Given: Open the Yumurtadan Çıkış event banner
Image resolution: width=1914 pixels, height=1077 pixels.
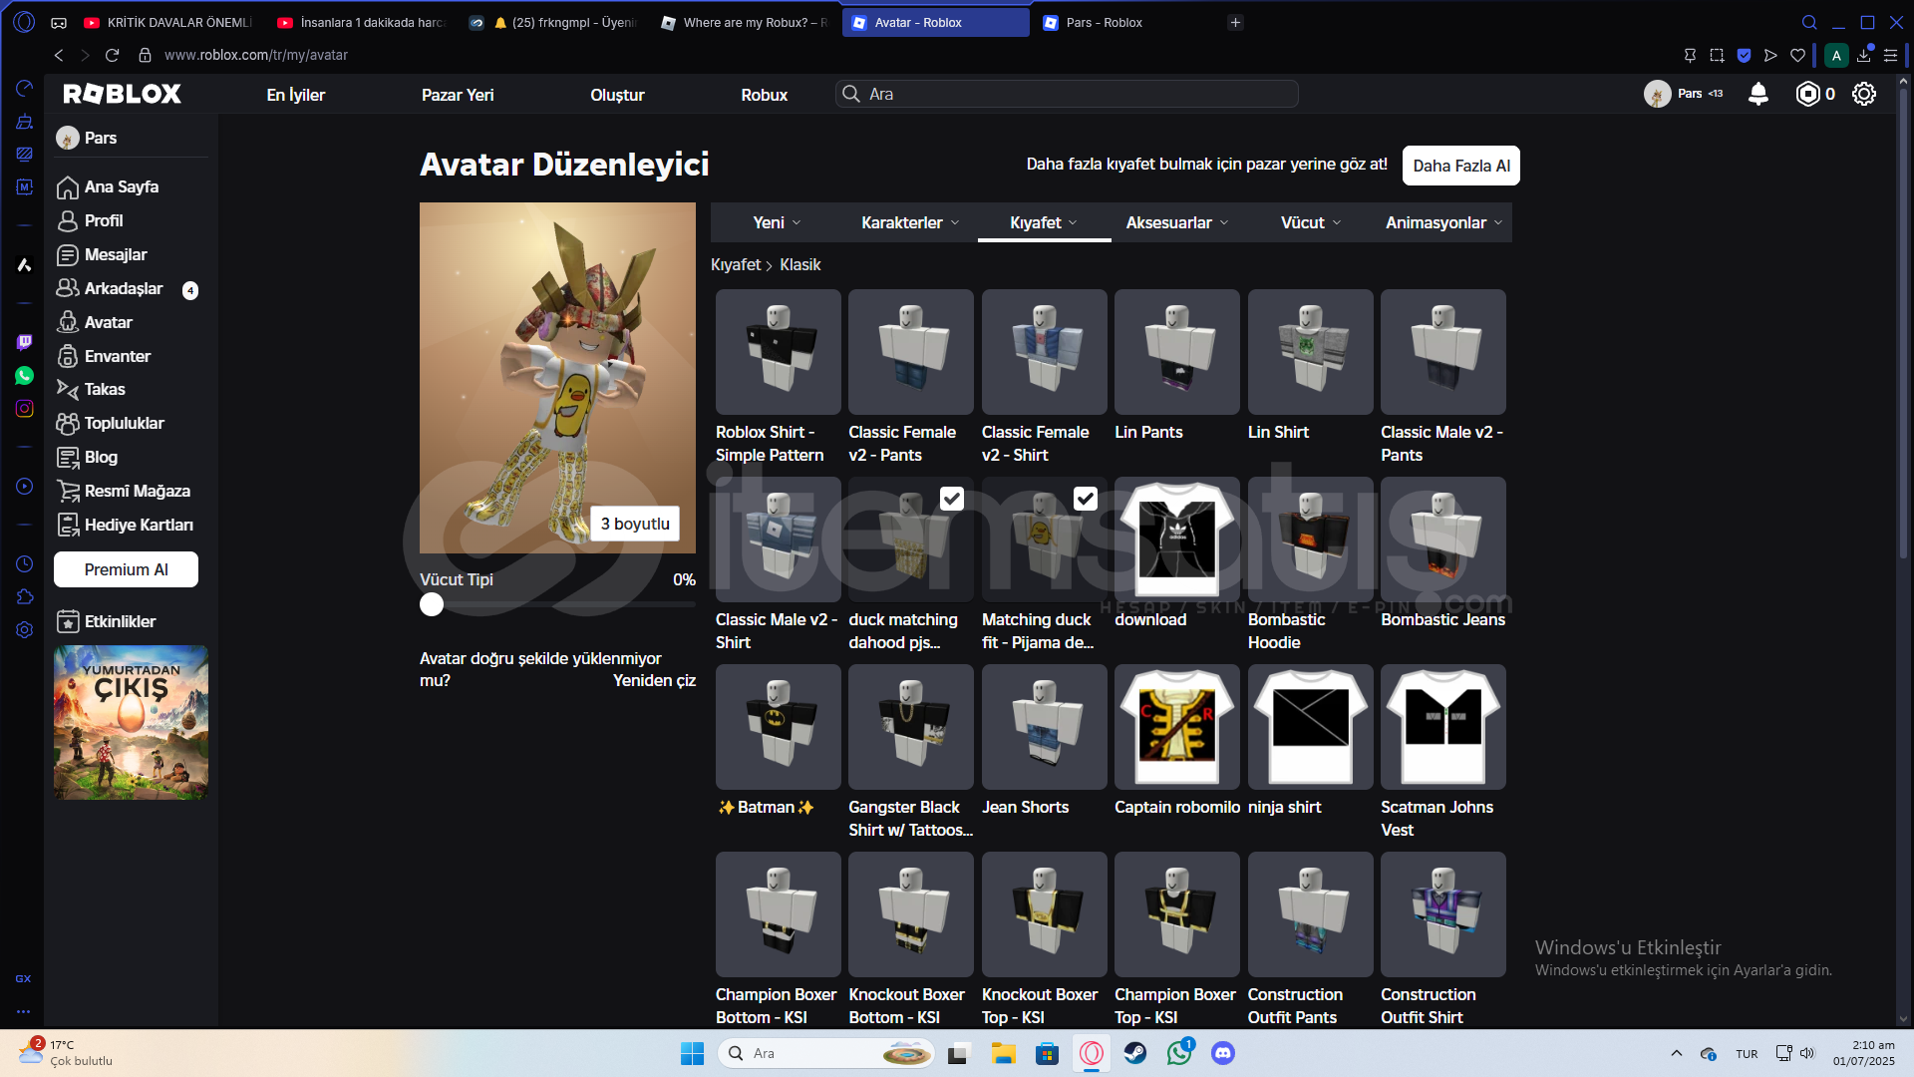Looking at the screenshot, I should tap(131, 722).
